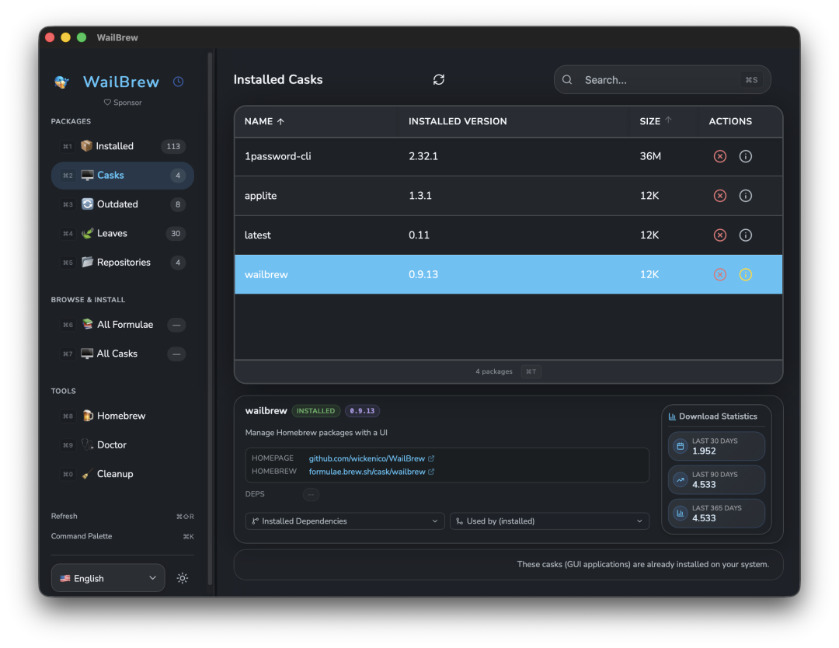Click the refresh icon beside Installed Casks
The height and width of the screenshot is (648, 839).
tap(439, 80)
